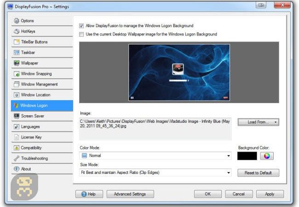This screenshot has height=207, width=299.
Task: Enable Use current Desktop Wallpaper image checkbox
Action: click(81, 34)
